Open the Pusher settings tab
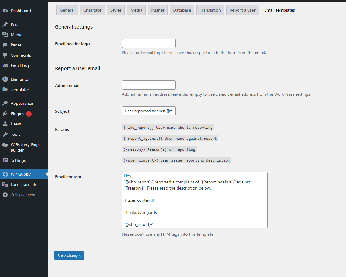This screenshot has width=346, height=277. [158, 10]
